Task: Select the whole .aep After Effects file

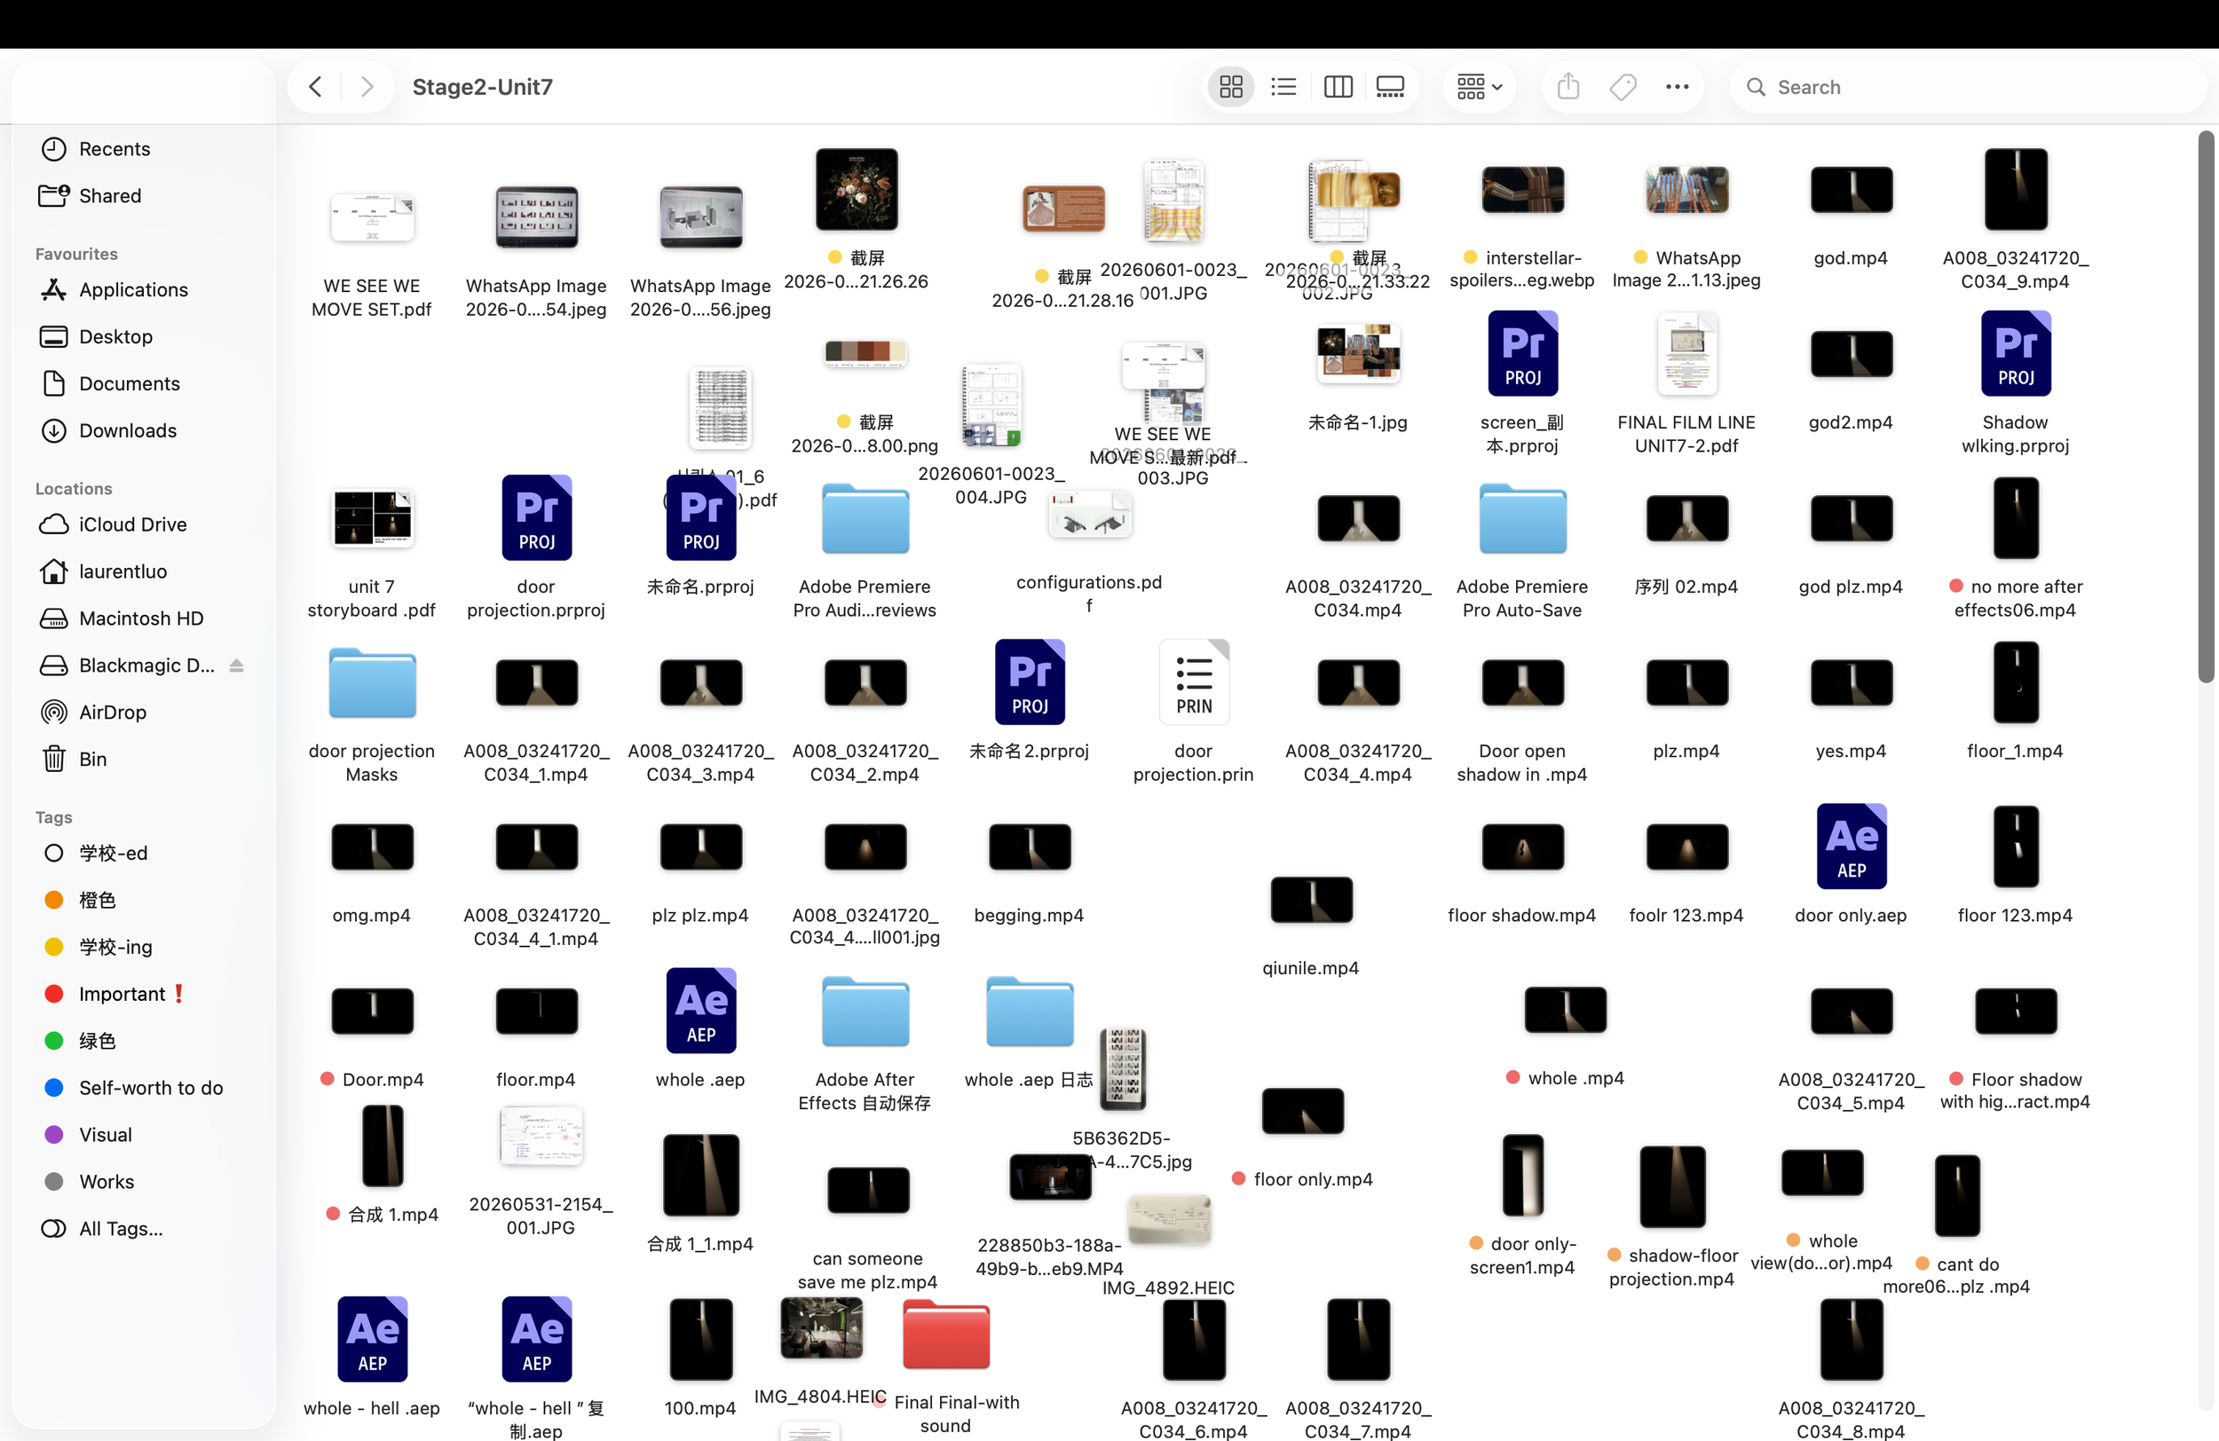Action: pos(700,1011)
